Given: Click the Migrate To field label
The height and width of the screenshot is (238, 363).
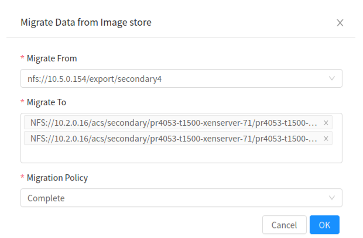Looking at the screenshot, I should pos(46,102).
